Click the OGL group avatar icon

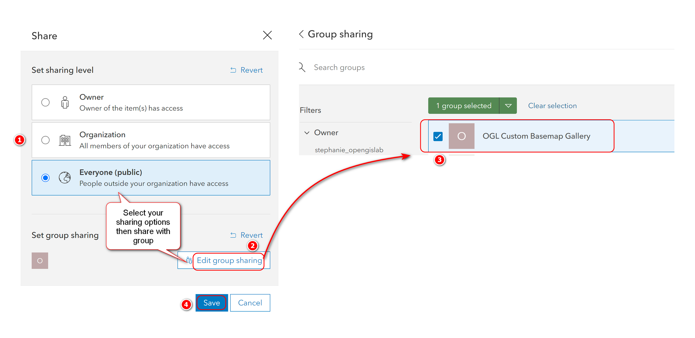(x=462, y=136)
